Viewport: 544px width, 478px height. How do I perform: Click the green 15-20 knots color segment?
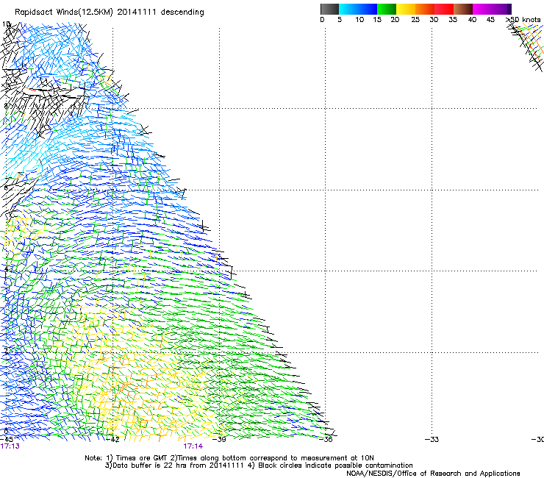pyautogui.click(x=387, y=9)
